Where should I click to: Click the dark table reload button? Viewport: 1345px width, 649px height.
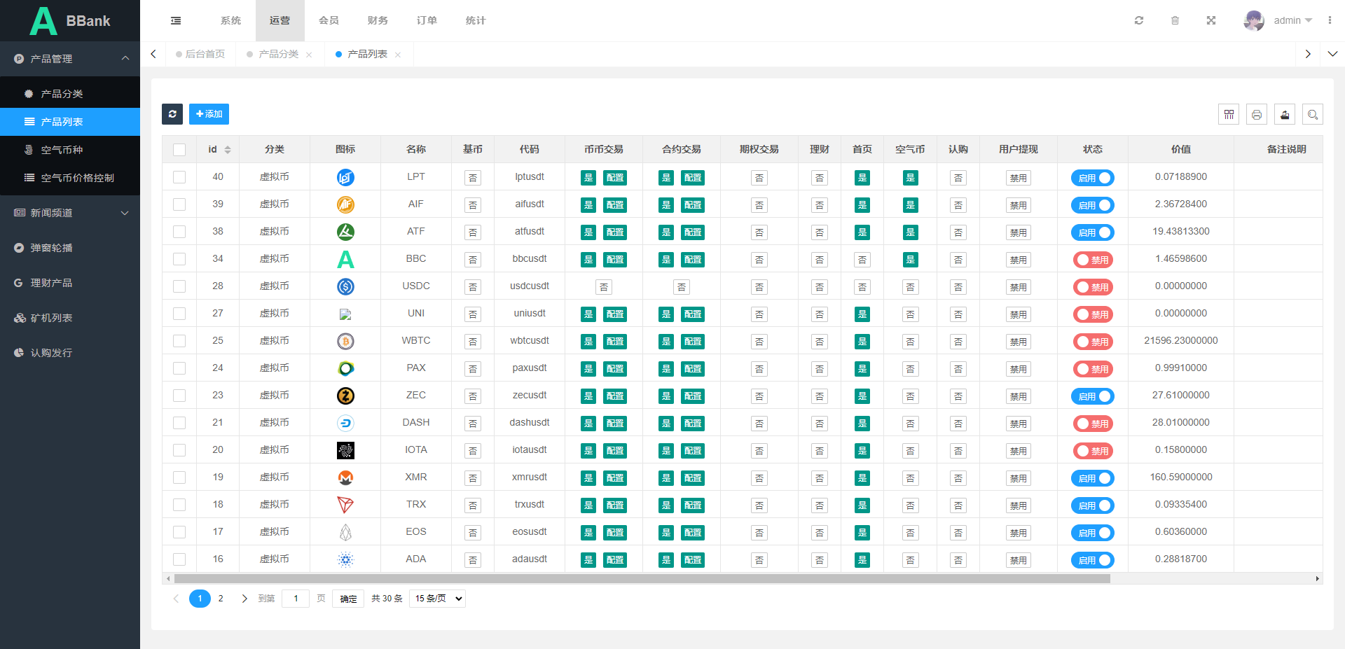point(172,114)
